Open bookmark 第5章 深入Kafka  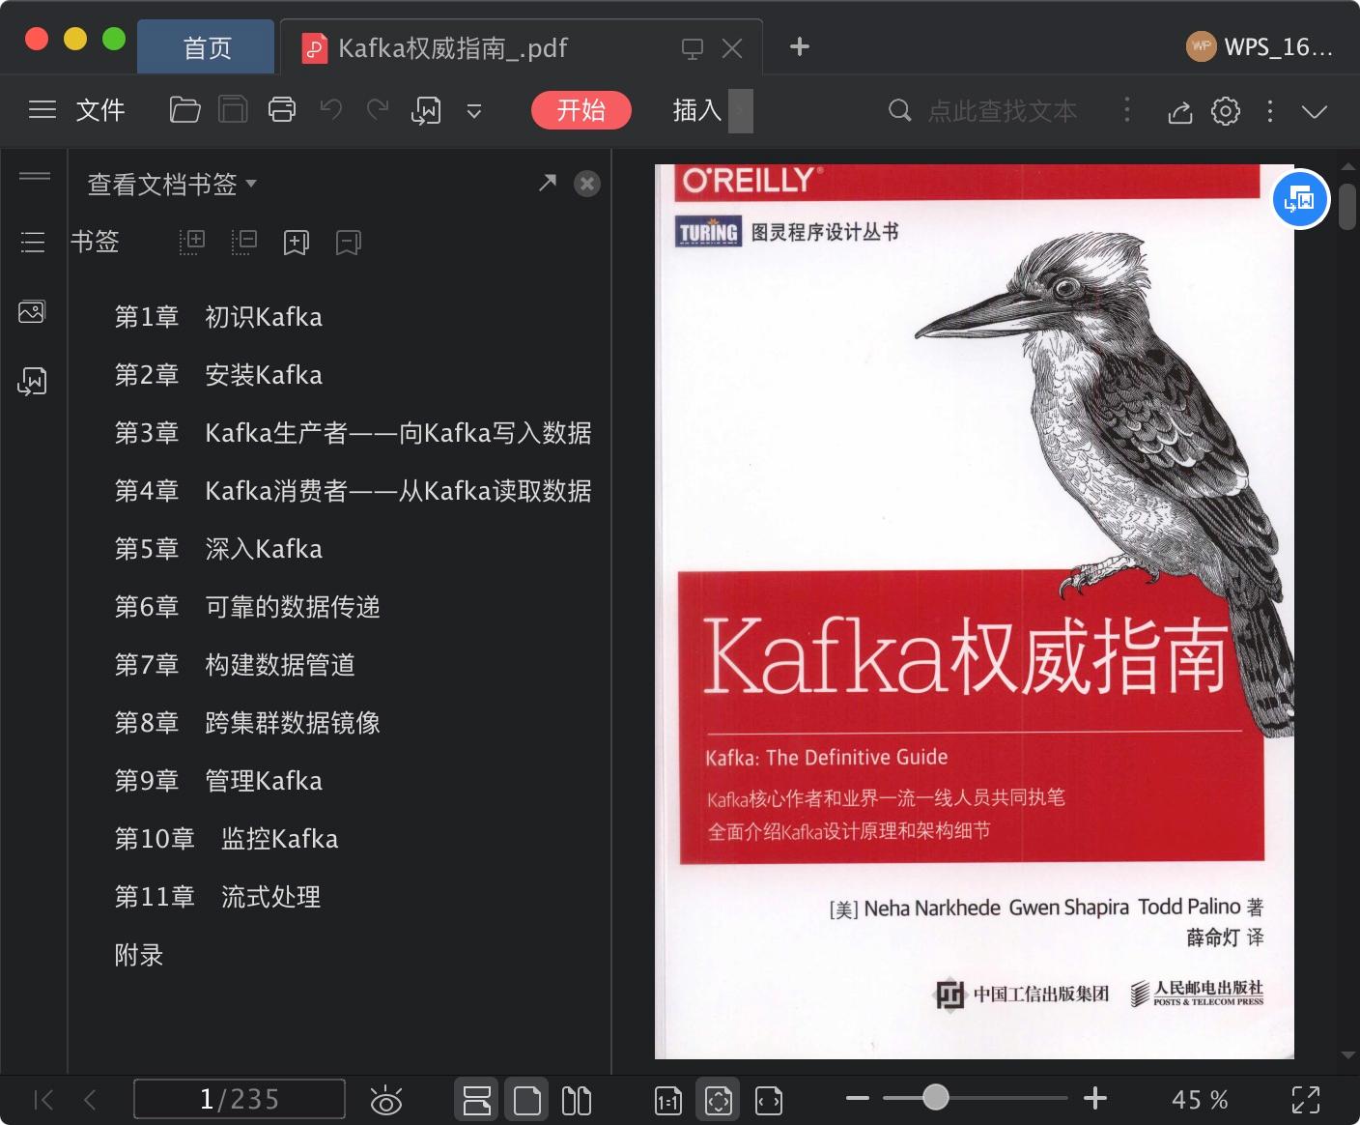pyautogui.click(x=218, y=549)
